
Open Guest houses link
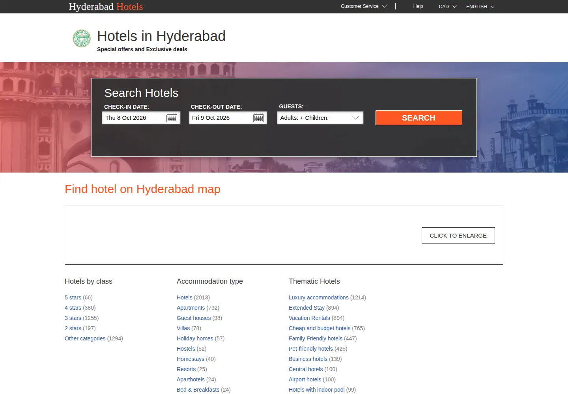pyautogui.click(x=194, y=318)
